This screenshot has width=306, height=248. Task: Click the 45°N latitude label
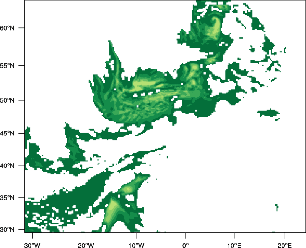coord(7,133)
